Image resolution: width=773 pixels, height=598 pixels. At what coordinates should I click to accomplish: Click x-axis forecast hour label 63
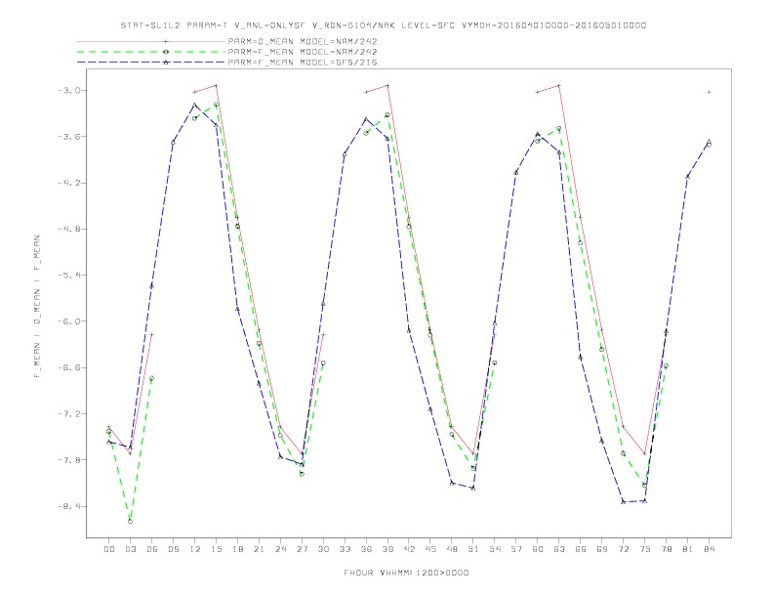coord(559,549)
